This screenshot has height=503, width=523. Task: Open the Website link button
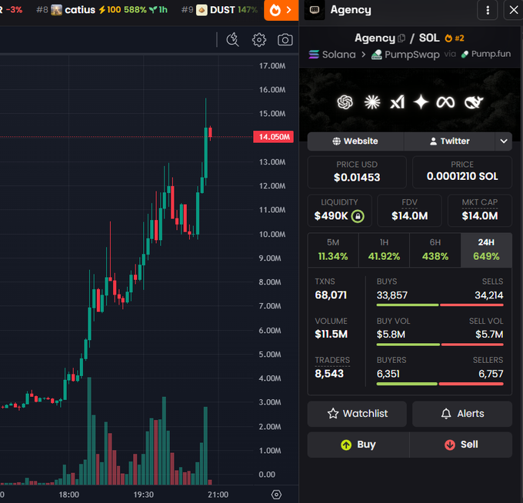pos(355,141)
